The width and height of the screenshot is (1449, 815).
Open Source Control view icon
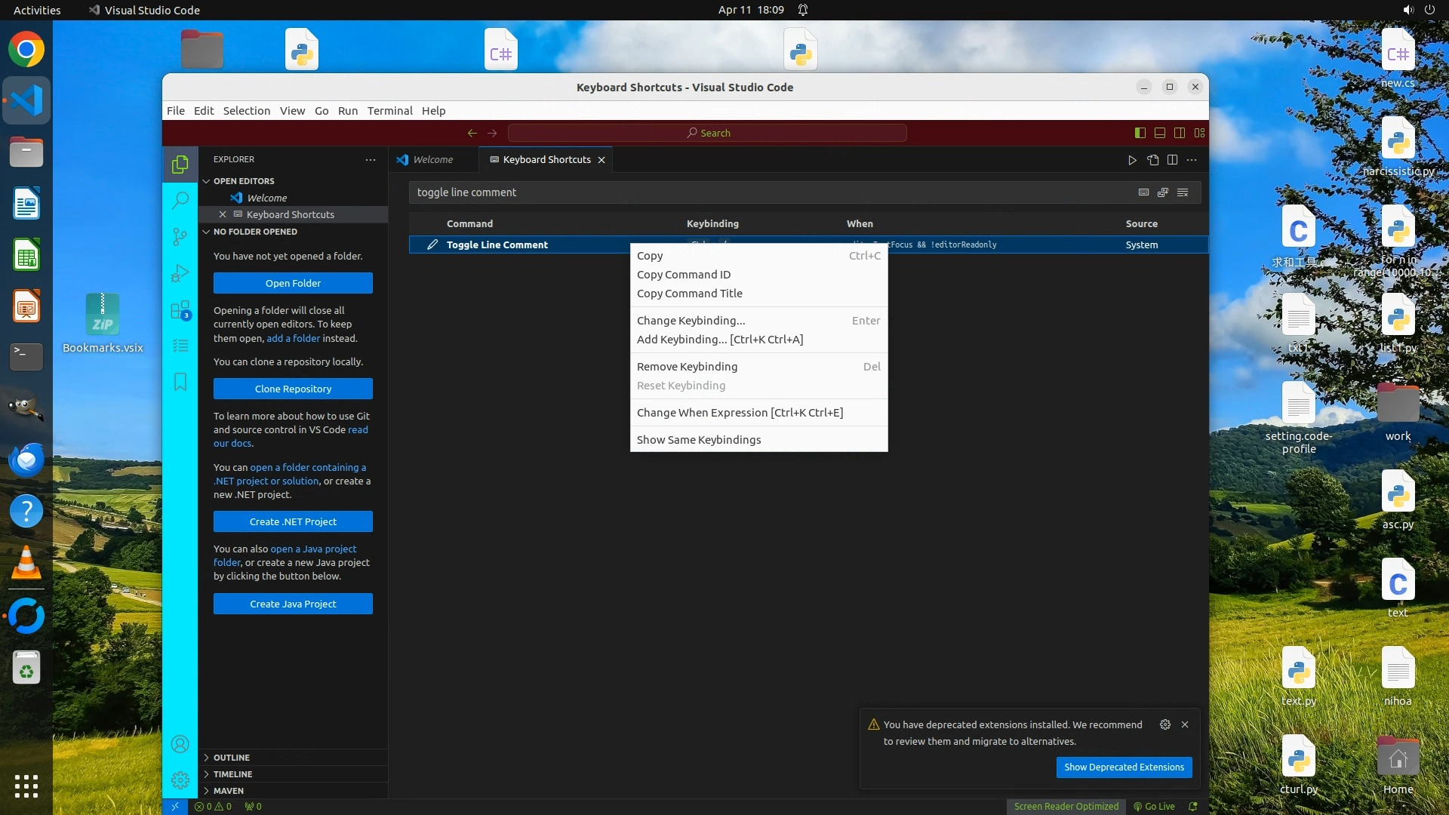180,237
